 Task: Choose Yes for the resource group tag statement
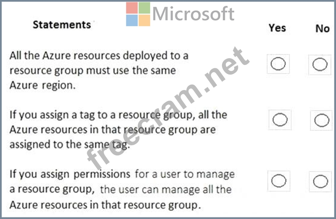(x=279, y=120)
